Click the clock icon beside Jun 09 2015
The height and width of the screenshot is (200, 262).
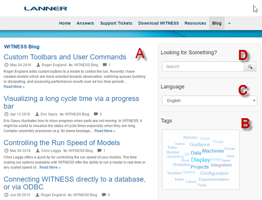point(6,195)
